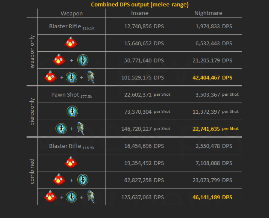The image size is (269, 218).
Task: Click blue circle icon in 62,827,258 DPS row
Action: pyautogui.click(x=82, y=180)
